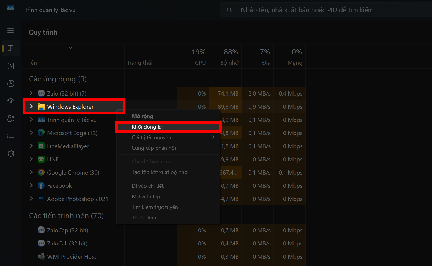Image resolution: width=432 pixels, height=266 pixels.
Task: Open the hamburger navigation menu
Action: [x=11, y=30]
